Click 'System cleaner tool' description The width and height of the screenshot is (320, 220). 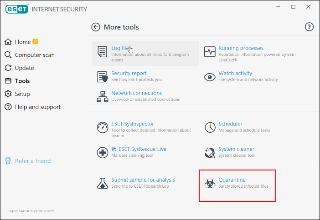(237, 155)
